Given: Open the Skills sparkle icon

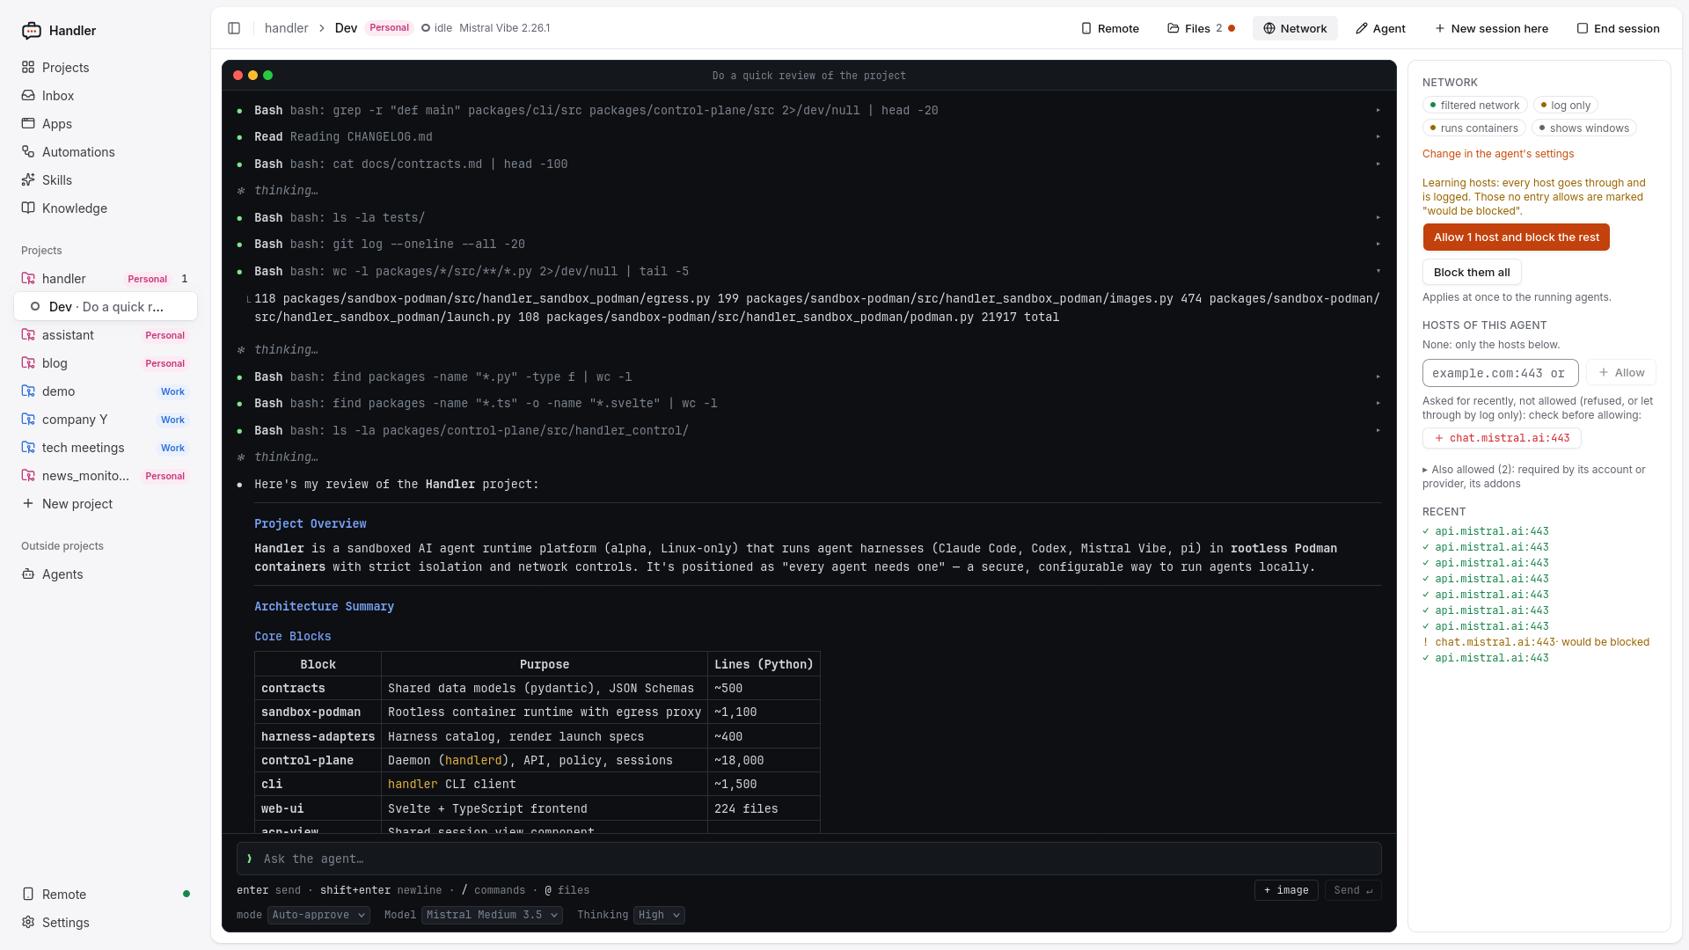Looking at the screenshot, I should pos(28,180).
